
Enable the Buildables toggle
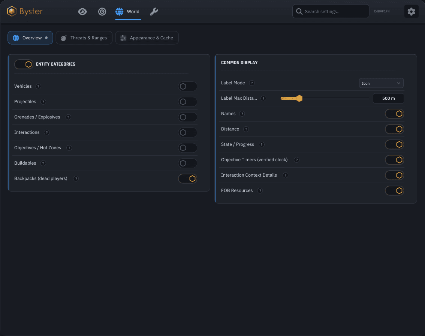click(187, 163)
